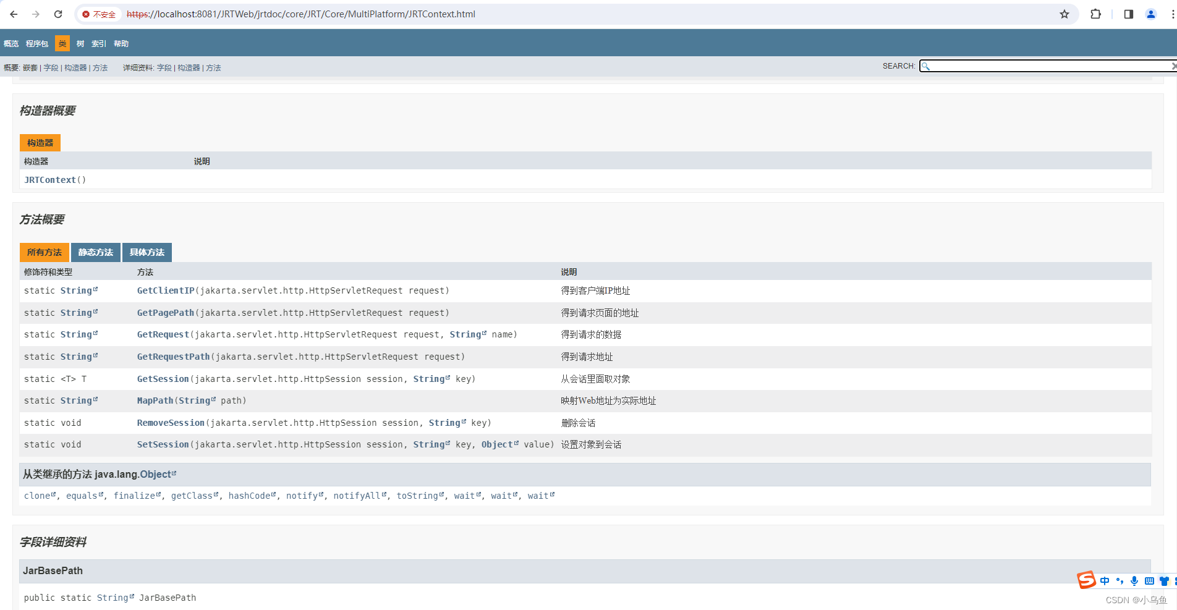Screen dimensions: 1177x610
Task: Jump to 构造器 in the 概要 links
Action: pos(75,68)
